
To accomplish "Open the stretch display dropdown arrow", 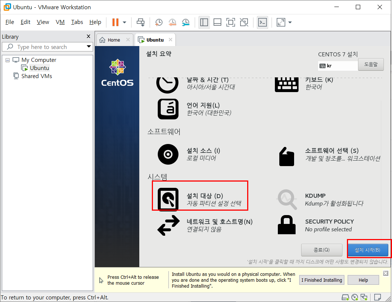I will tap(290, 22).
